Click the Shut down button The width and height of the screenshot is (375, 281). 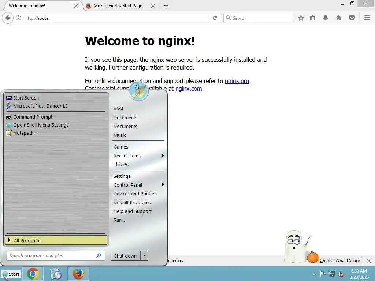[126, 256]
